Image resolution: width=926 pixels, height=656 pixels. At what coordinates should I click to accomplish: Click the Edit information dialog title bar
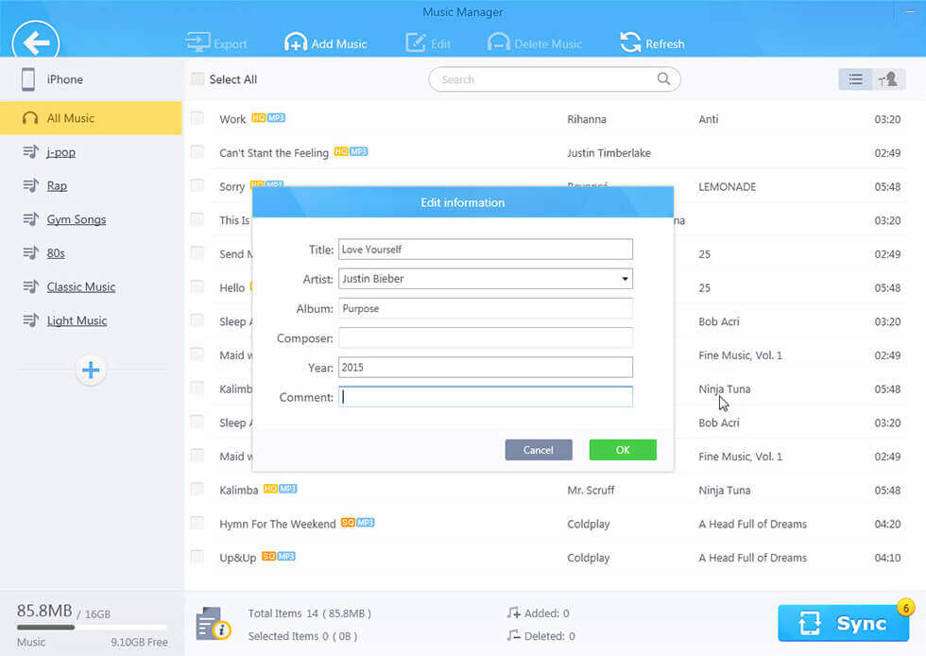point(463,202)
